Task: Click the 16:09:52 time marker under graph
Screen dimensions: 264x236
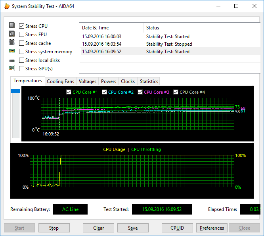Action: tap(51, 134)
